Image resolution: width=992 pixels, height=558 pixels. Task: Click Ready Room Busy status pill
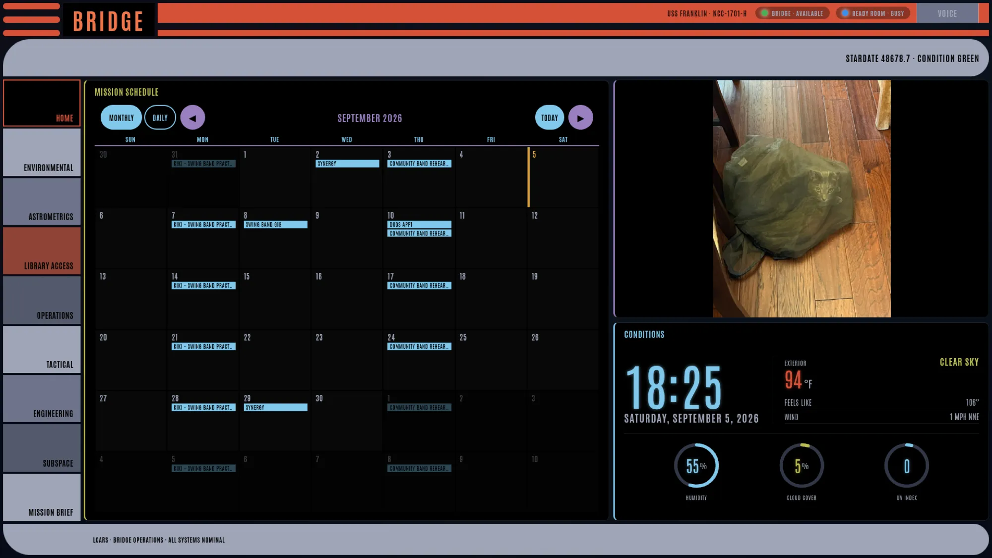(873, 13)
